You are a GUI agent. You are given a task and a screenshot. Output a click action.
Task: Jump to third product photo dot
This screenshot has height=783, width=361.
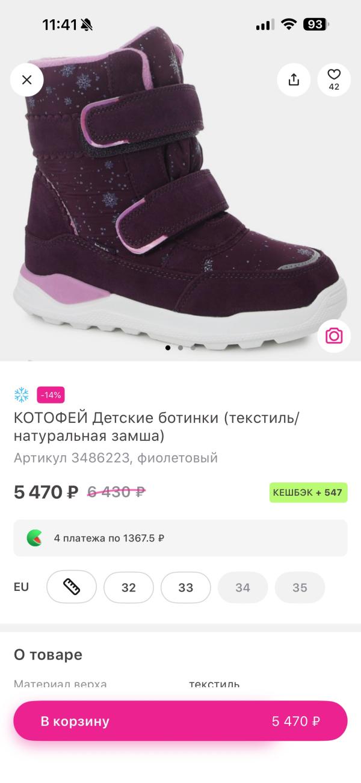click(x=193, y=348)
